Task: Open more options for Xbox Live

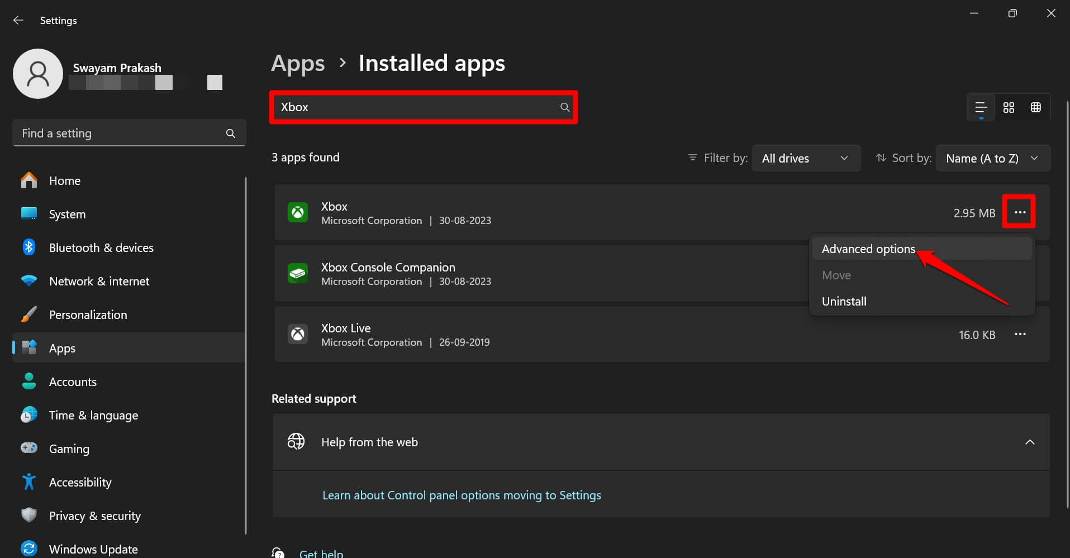Action: coord(1020,334)
